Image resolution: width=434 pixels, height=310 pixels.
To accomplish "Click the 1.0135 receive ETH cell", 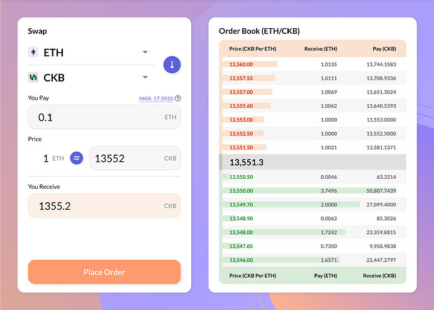I will (x=329, y=64).
